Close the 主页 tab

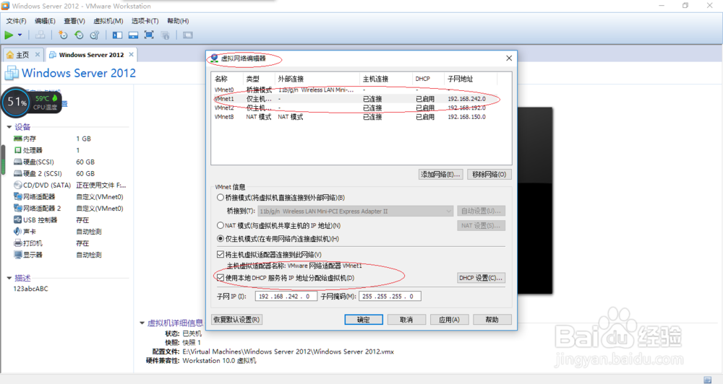point(38,54)
